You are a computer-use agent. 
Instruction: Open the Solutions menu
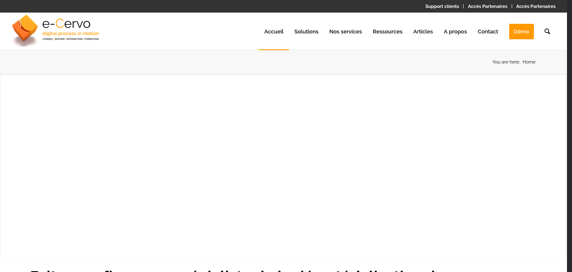(307, 31)
